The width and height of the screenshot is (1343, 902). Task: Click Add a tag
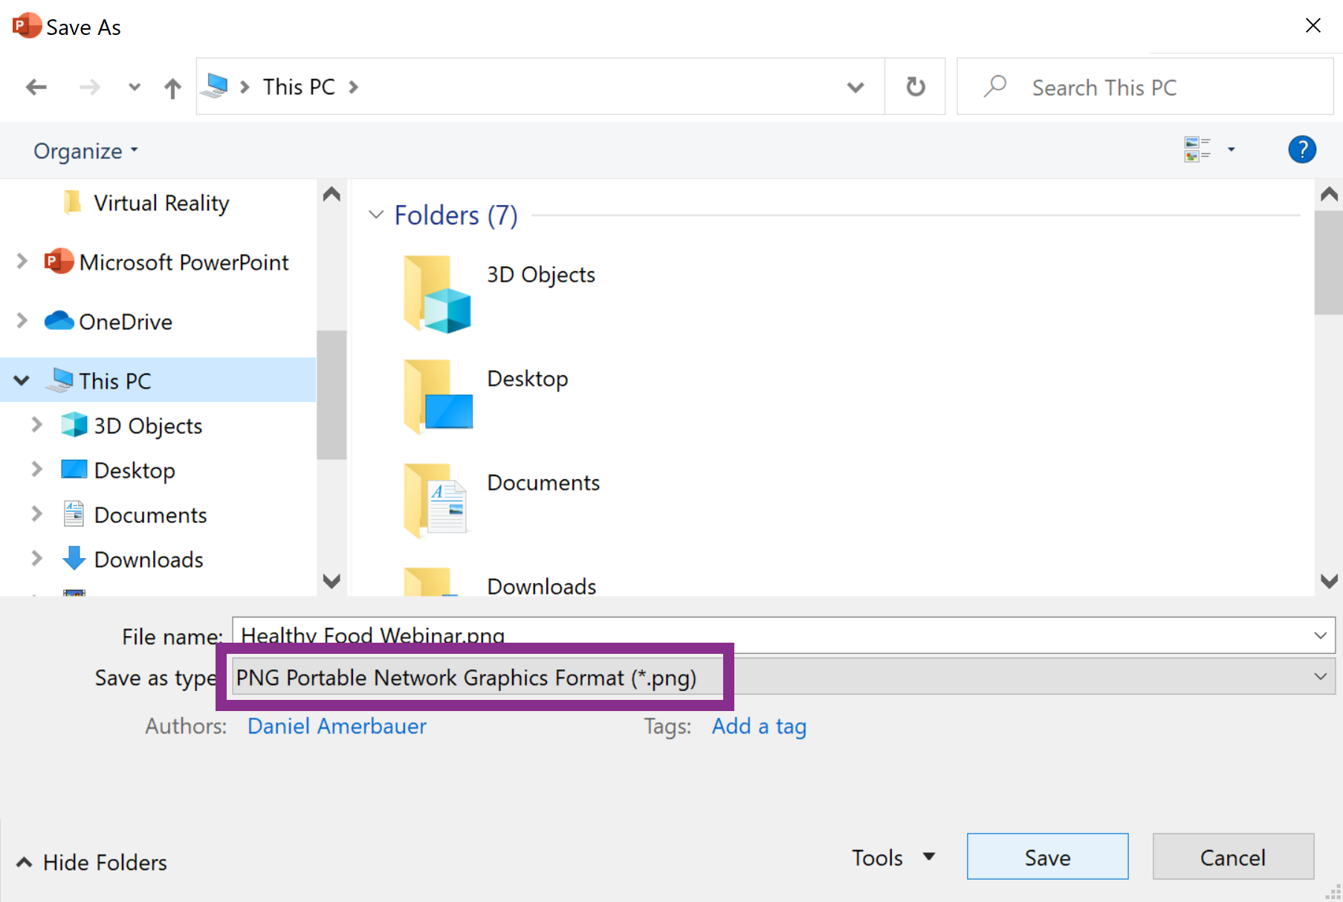pyautogui.click(x=759, y=726)
